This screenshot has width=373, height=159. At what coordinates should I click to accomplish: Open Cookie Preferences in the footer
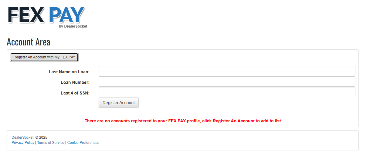(83, 143)
